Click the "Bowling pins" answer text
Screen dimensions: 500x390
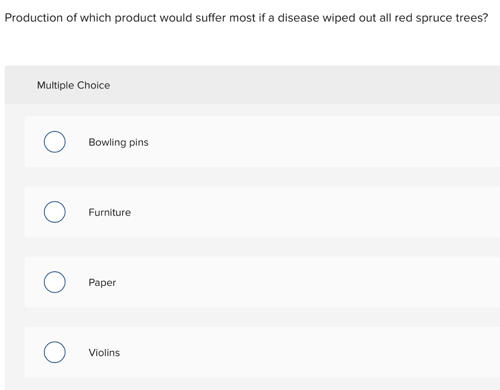[118, 142]
